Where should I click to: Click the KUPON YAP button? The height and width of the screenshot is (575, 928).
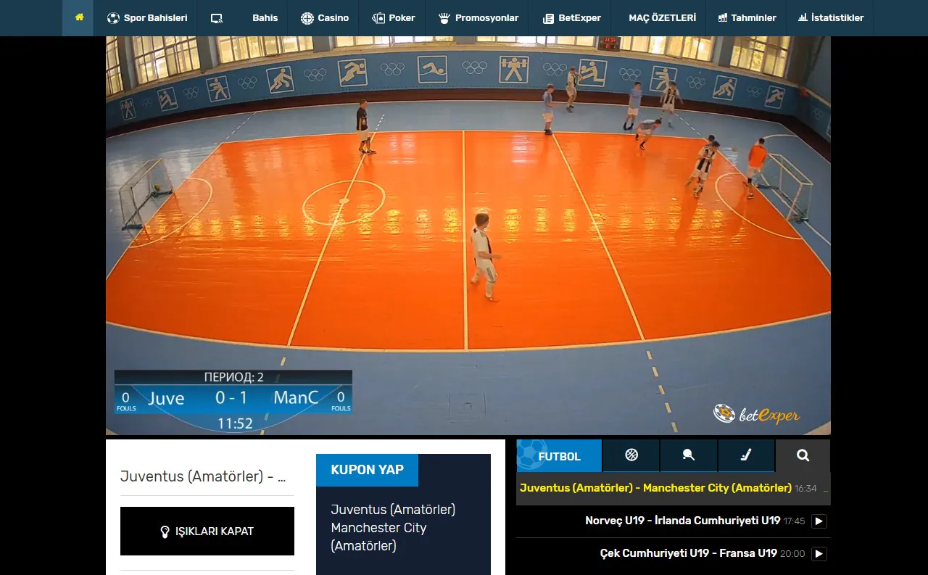[367, 470]
